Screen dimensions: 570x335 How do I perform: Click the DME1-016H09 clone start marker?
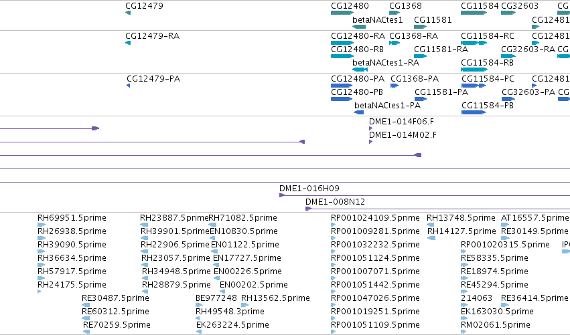click(x=282, y=196)
